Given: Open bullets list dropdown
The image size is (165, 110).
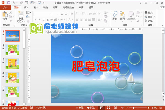Looking at the screenshot, I should tap(80, 14).
